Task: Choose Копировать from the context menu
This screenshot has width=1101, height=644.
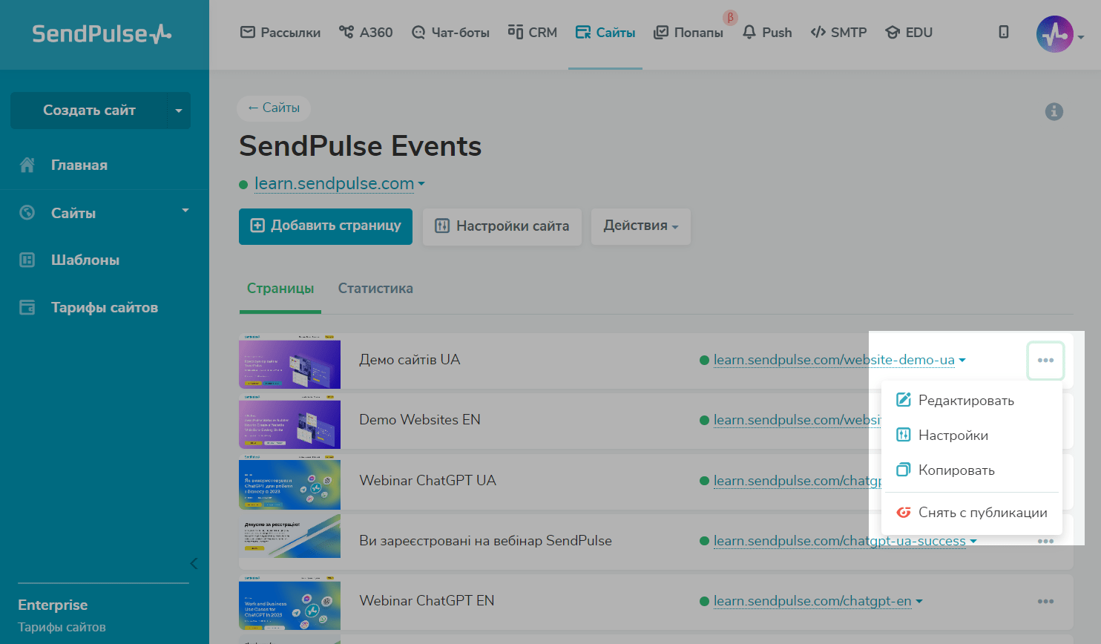Action: tap(972, 470)
